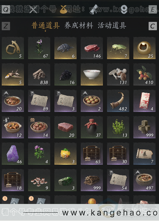Select the horn item with 482
This screenshot has width=159, height=221.
point(118,101)
